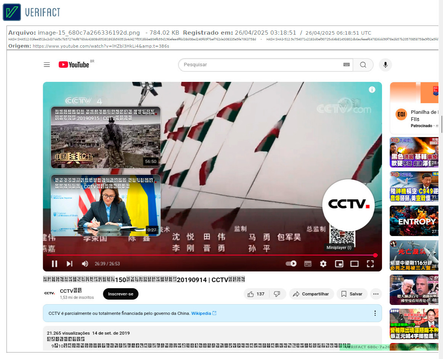This screenshot has width=443, height=359.
Task: Open the CCTV channel avatar below video
Action: coord(50,293)
